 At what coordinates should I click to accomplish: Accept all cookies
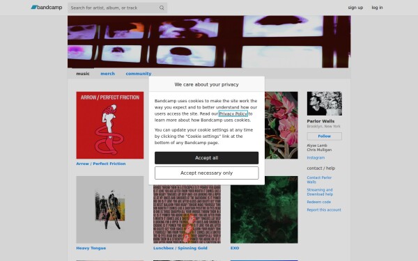coord(207,158)
